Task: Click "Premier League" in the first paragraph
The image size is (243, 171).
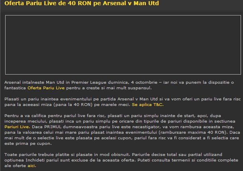Action: point(89,83)
